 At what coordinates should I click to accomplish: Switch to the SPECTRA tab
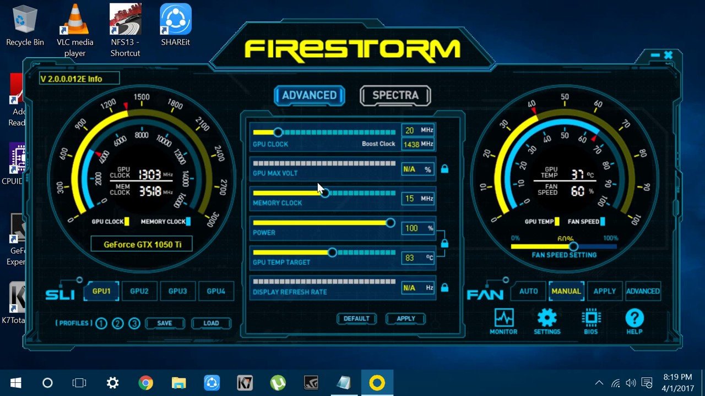point(395,95)
